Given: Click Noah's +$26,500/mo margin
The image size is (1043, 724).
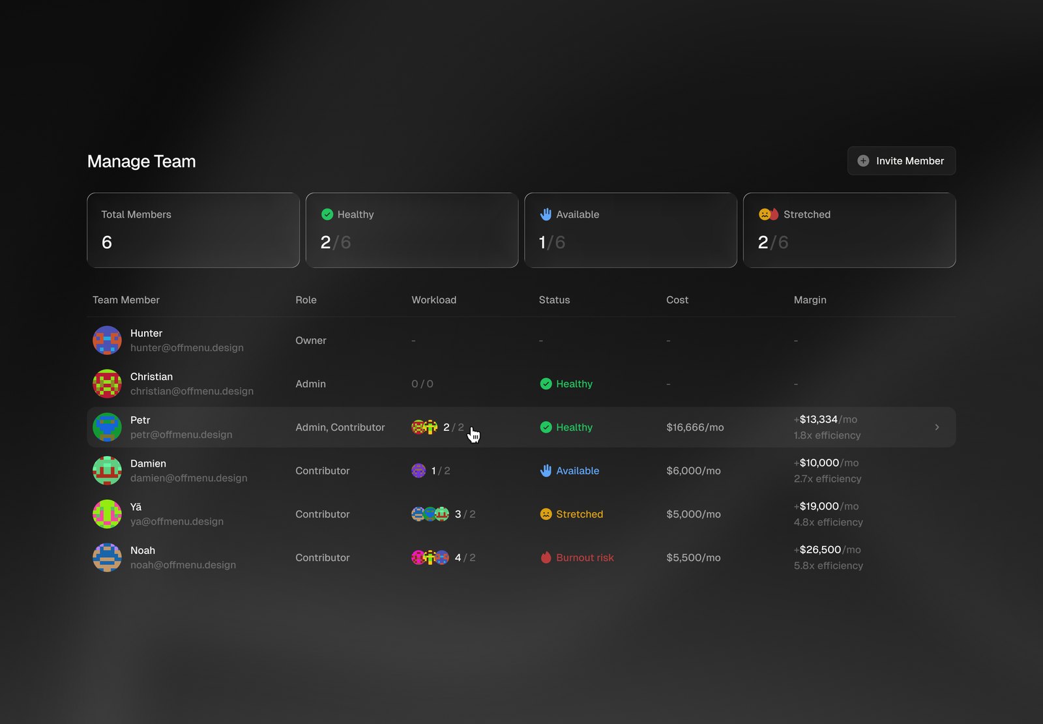Looking at the screenshot, I should pos(827,550).
